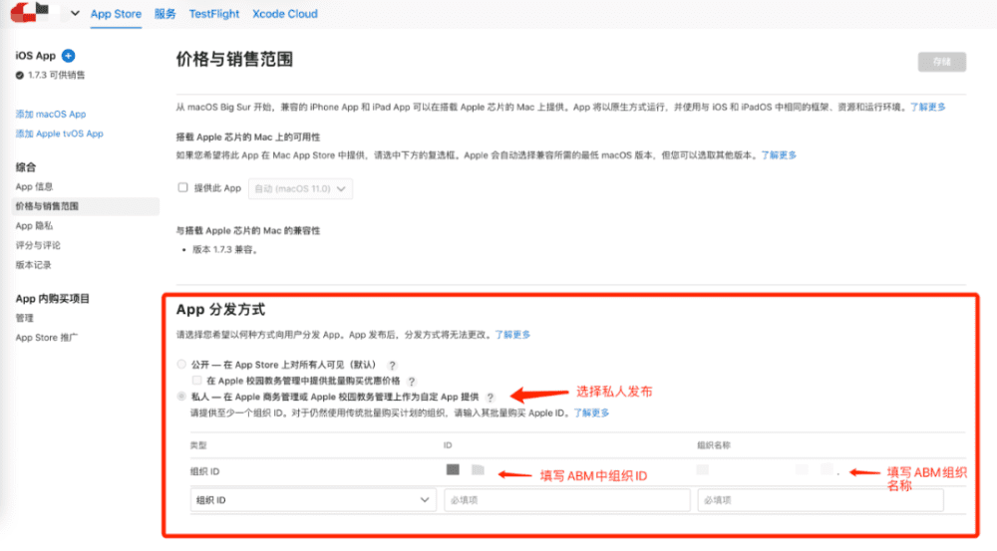Viewport: 997px width, 551px height.
Task: Switch to the 服务 tab
Action: point(166,14)
